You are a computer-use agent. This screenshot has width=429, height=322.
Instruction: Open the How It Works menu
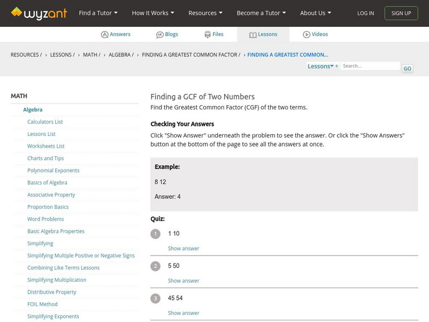[x=153, y=13]
